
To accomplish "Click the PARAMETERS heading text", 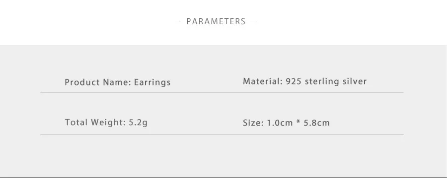I will 216,22.
